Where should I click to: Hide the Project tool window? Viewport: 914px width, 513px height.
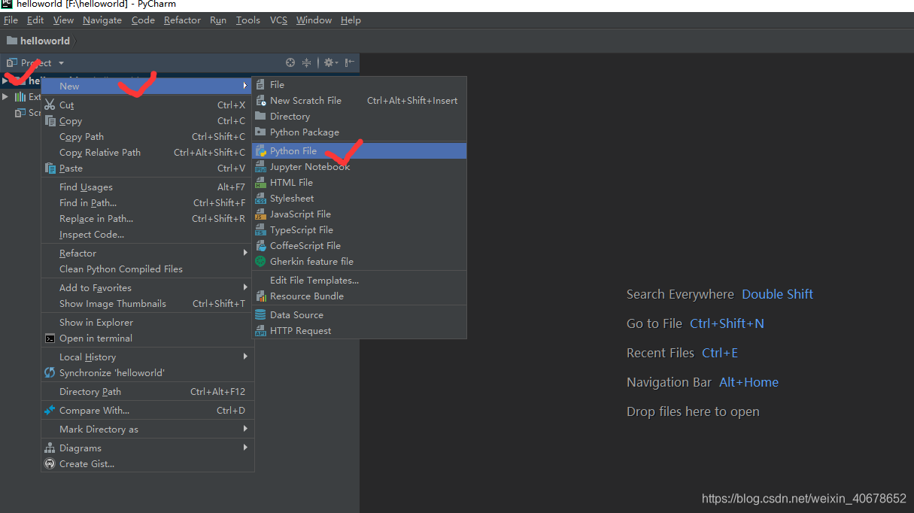coord(350,63)
